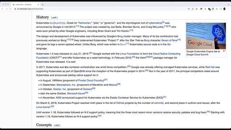Jump to citation [26] after project in 2014

pos(147,70)
